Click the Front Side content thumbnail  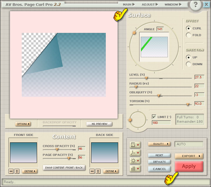point(24,153)
